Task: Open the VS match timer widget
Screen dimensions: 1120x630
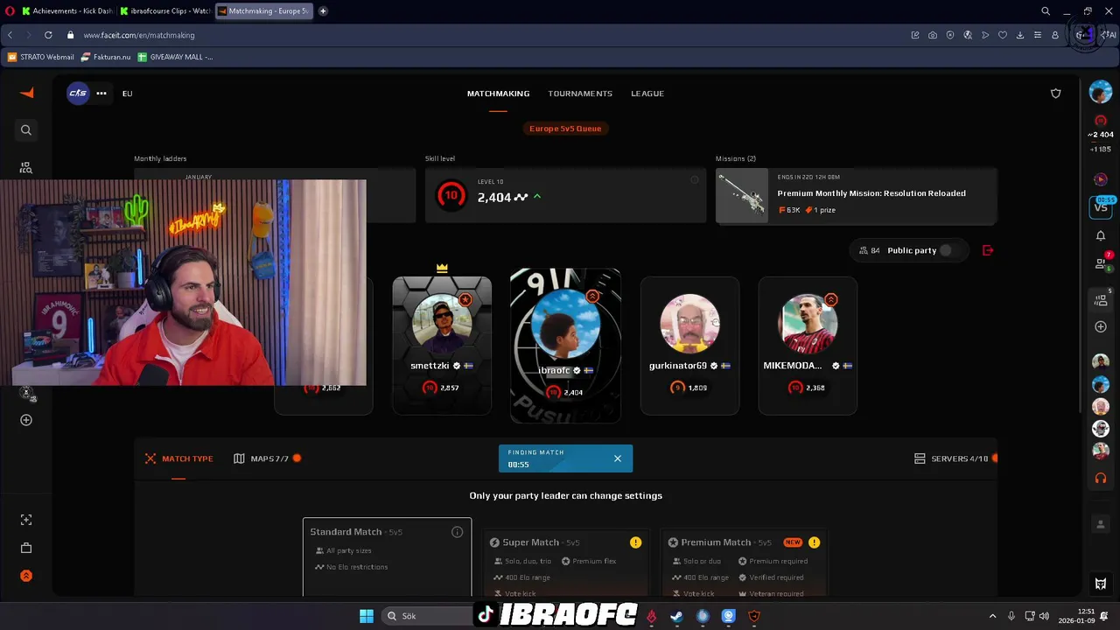Action: 1101,206
